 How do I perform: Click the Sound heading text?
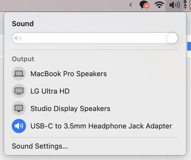coord(23,23)
